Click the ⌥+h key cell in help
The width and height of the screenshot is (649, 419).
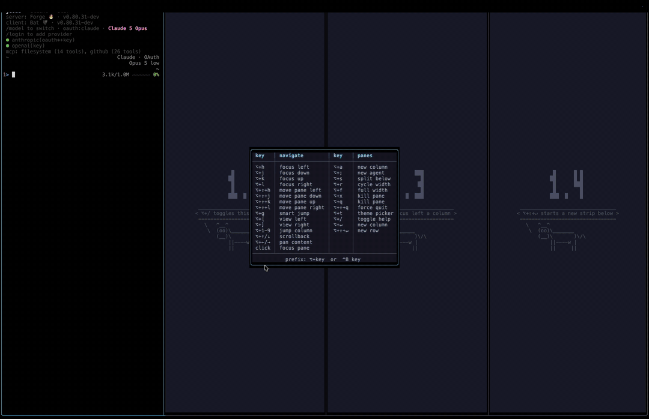tap(260, 167)
